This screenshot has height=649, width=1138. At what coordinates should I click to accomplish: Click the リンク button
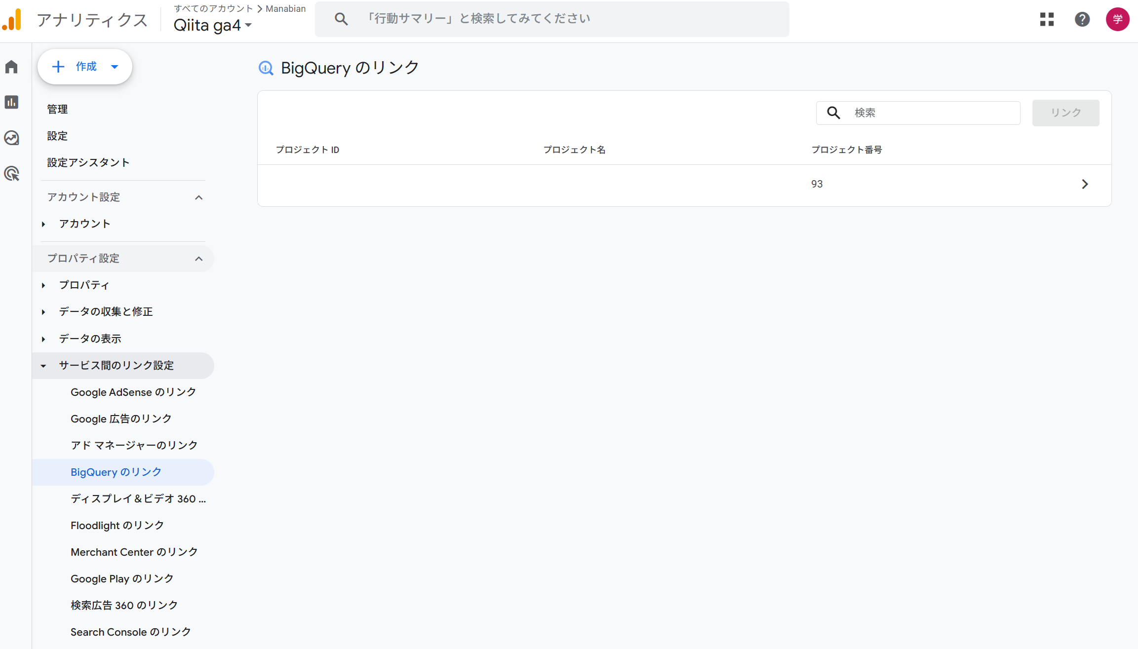tap(1065, 113)
